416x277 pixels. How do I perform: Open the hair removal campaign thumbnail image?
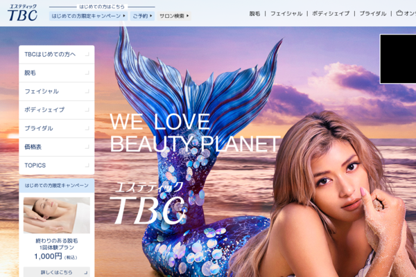(x=57, y=215)
